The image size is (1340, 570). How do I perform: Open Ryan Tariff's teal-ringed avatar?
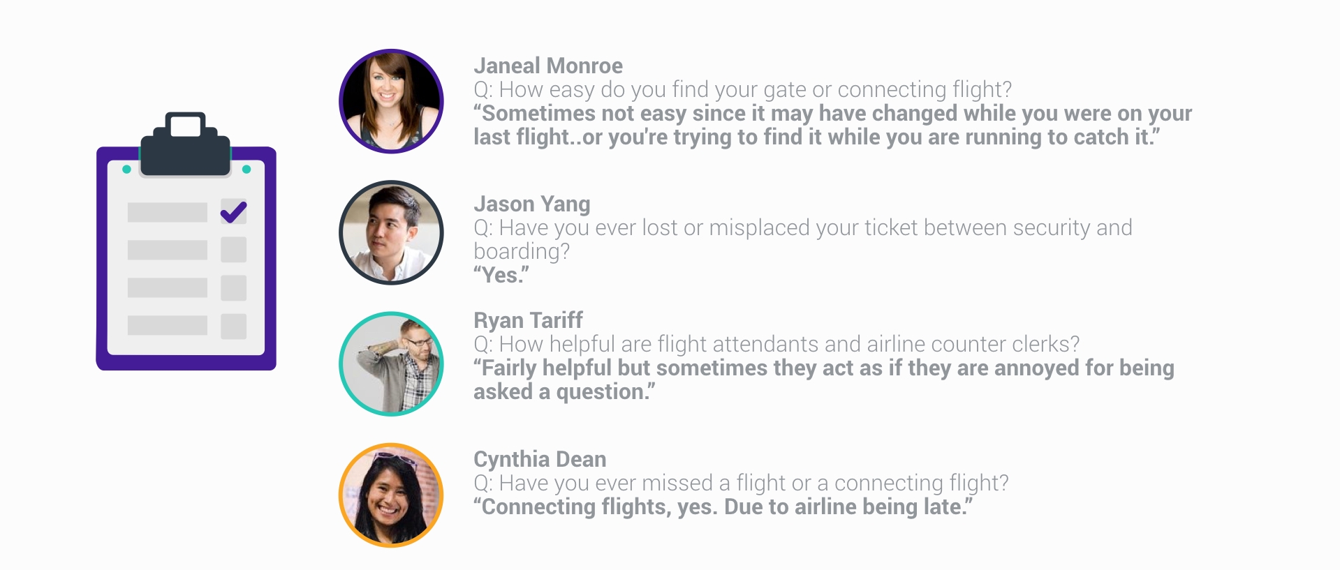(391, 363)
